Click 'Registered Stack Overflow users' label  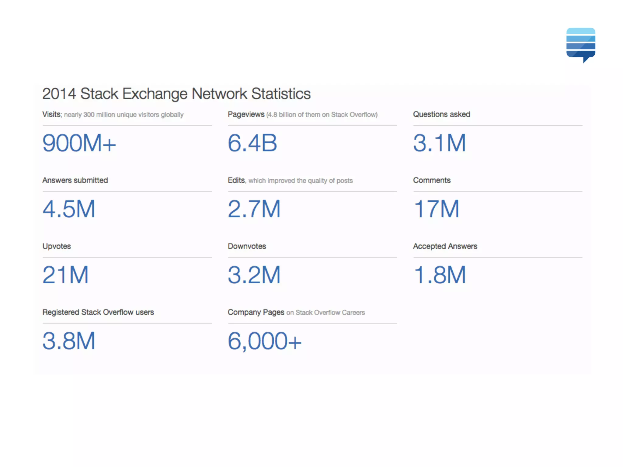[x=98, y=312]
